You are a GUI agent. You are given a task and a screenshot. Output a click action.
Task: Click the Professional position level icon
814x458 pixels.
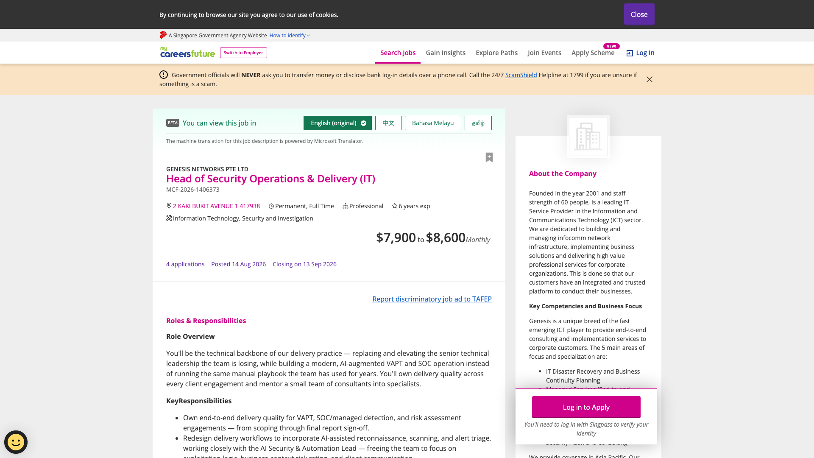click(346, 206)
